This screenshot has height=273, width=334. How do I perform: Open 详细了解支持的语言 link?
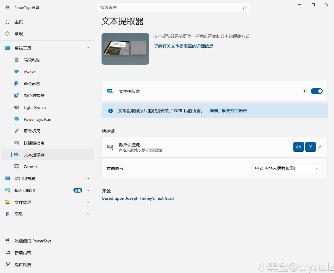(x=228, y=111)
